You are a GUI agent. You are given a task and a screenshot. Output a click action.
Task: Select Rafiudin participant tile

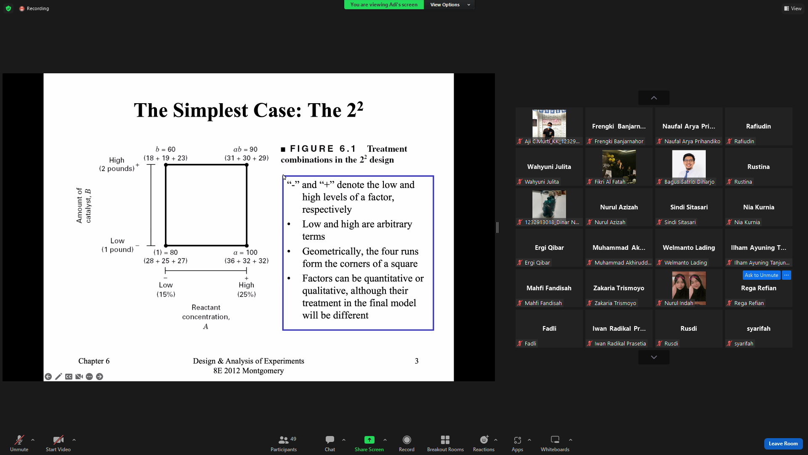758,126
